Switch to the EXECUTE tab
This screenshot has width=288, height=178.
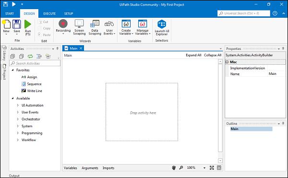[x=49, y=13]
